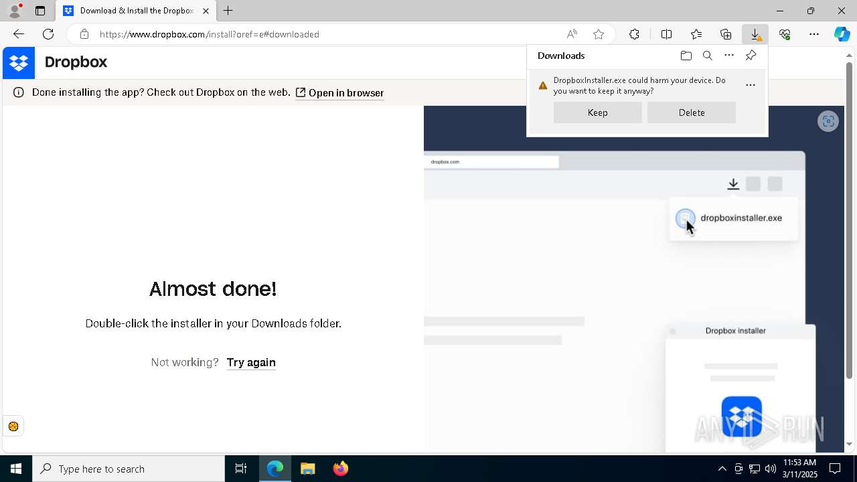The width and height of the screenshot is (857, 482).
Task: Enable split screen view
Action: [x=666, y=34]
